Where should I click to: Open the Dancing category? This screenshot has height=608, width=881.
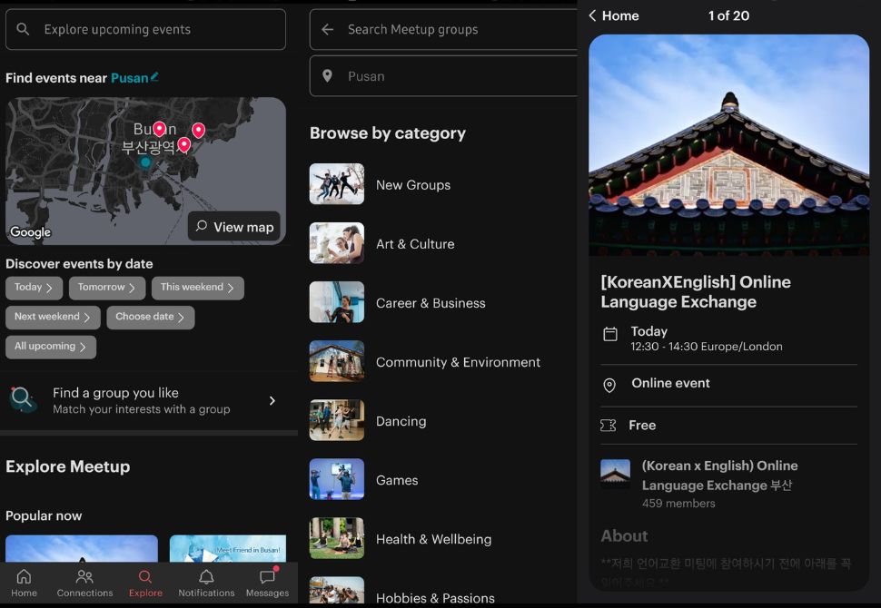pyautogui.click(x=441, y=420)
